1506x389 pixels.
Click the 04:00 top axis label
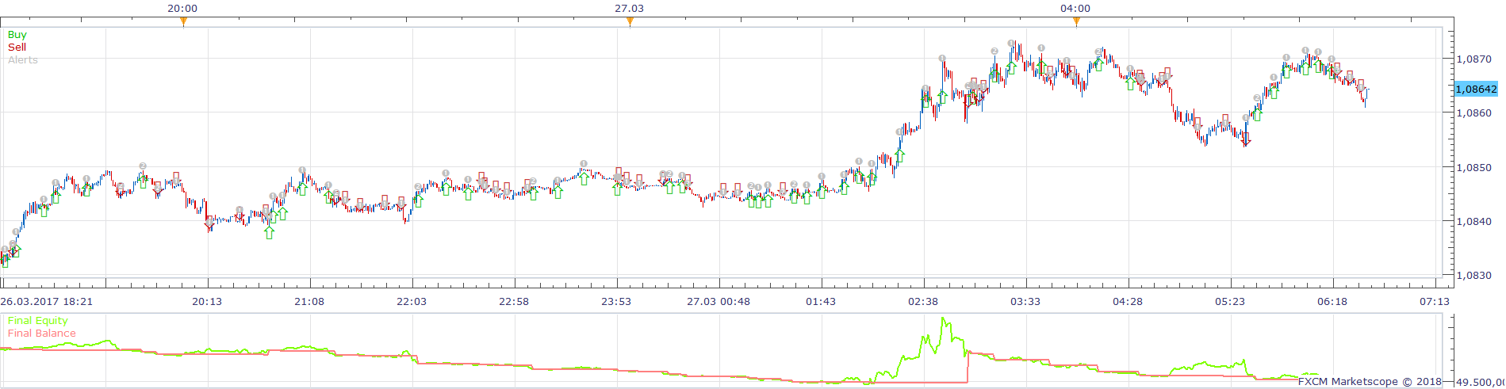pos(1075,9)
